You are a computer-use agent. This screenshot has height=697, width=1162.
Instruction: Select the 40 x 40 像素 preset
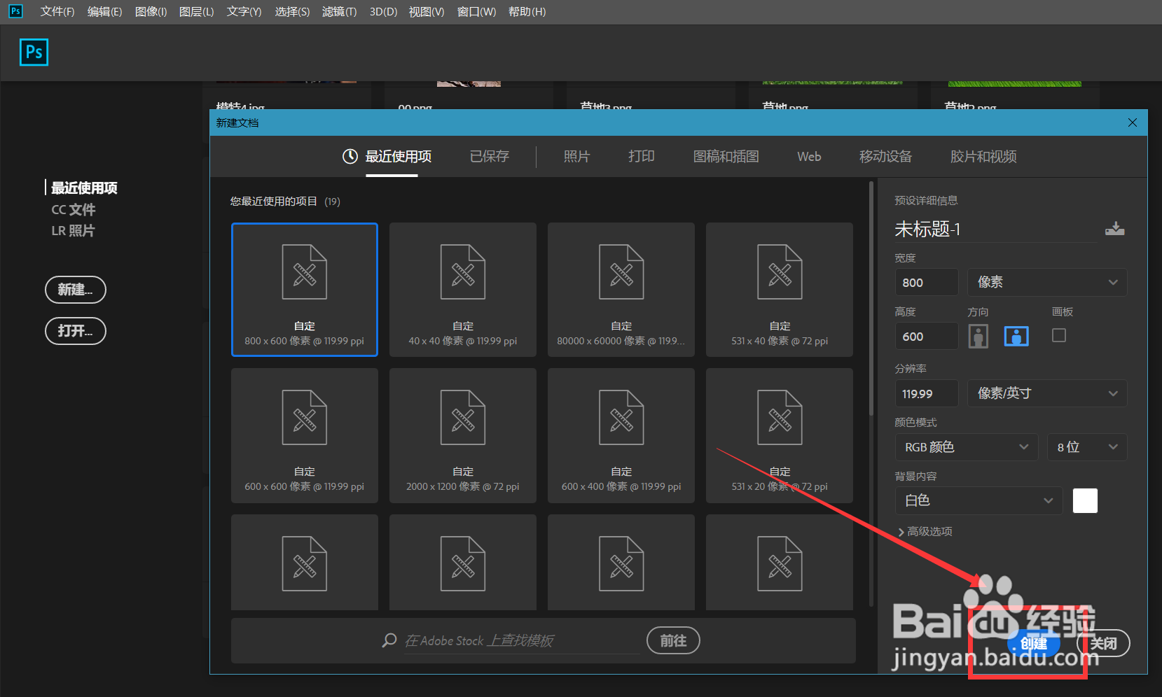coord(463,290)
